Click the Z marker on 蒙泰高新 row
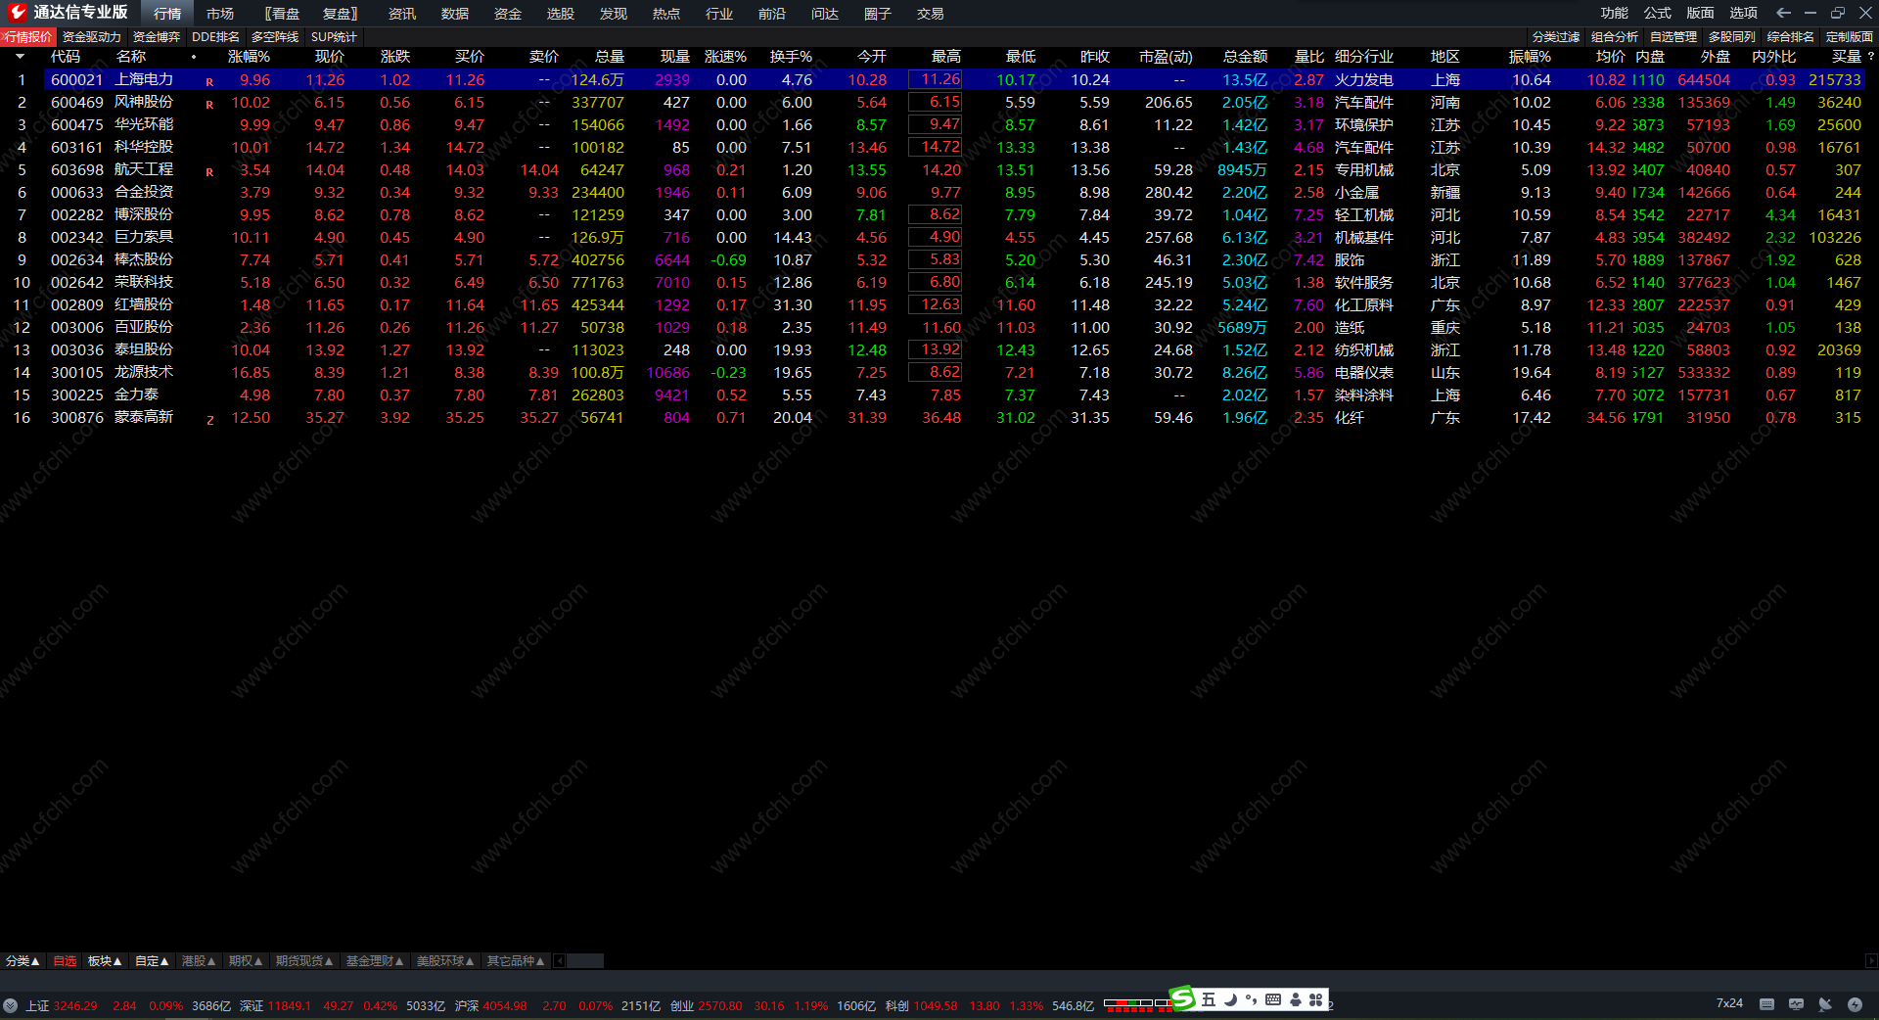Screen dimensions: 1879x1020 [x=209, y=419]
